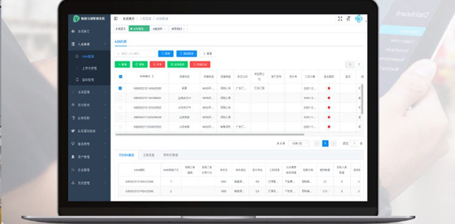The height and width of the screenshot is (224, 455).
Task: Toggle fullscreen using top-right expand icon
Action: tap(340, 19)
